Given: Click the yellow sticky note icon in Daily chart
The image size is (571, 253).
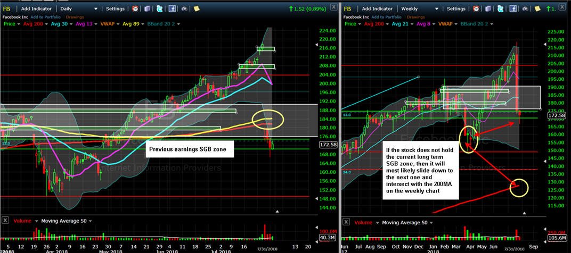Looking at the screenshot, I should (197, 9).
